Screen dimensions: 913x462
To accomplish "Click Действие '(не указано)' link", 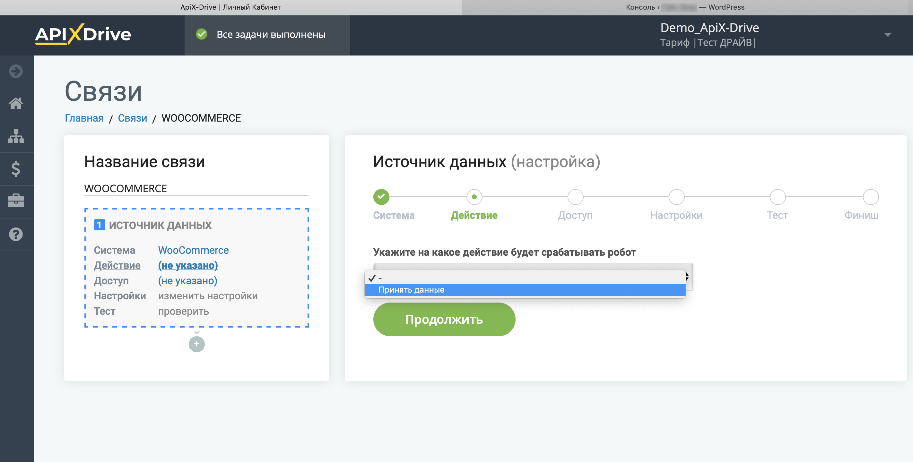I will tap(188, 265).
